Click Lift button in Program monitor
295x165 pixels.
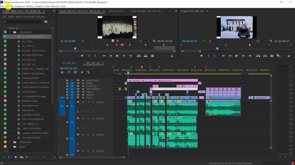(258, 56)
